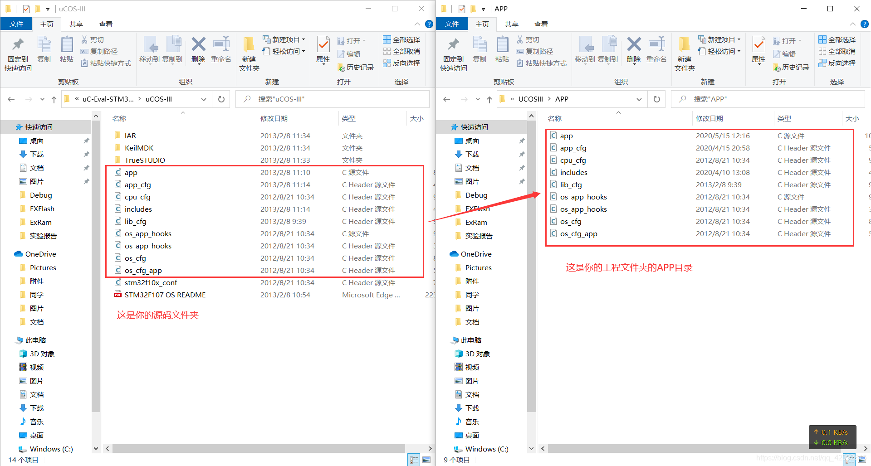Click New folder (新建文件夹) in uCOS-III window

pos(249,54)
